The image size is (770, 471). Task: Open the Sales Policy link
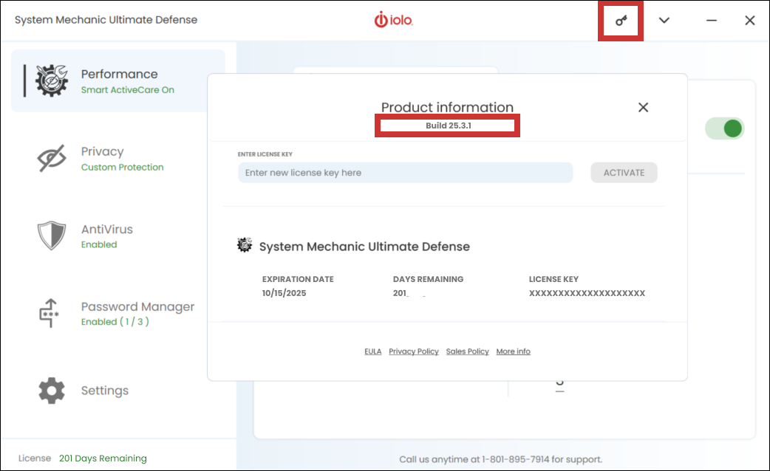[468, 351]
